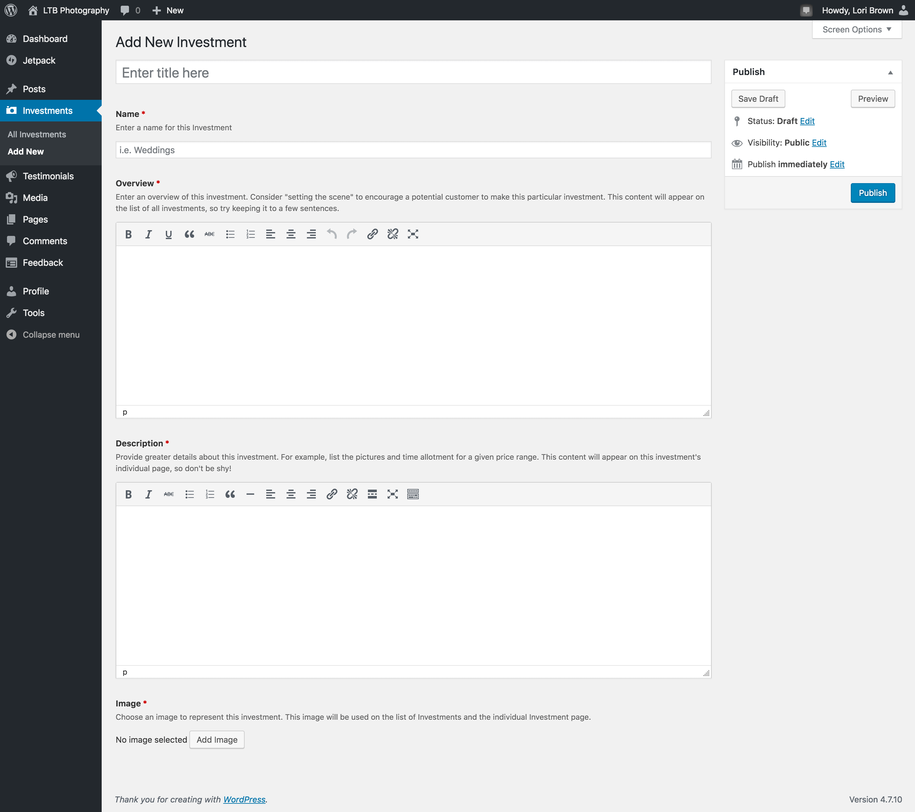Insert Read More tag in Description toolbar
Screen dimensions: 915x812
[x=372, y=494]
